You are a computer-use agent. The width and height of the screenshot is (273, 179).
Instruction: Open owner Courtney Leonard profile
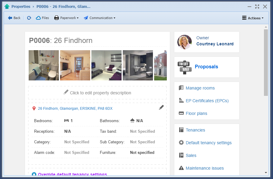coord(215,44)
